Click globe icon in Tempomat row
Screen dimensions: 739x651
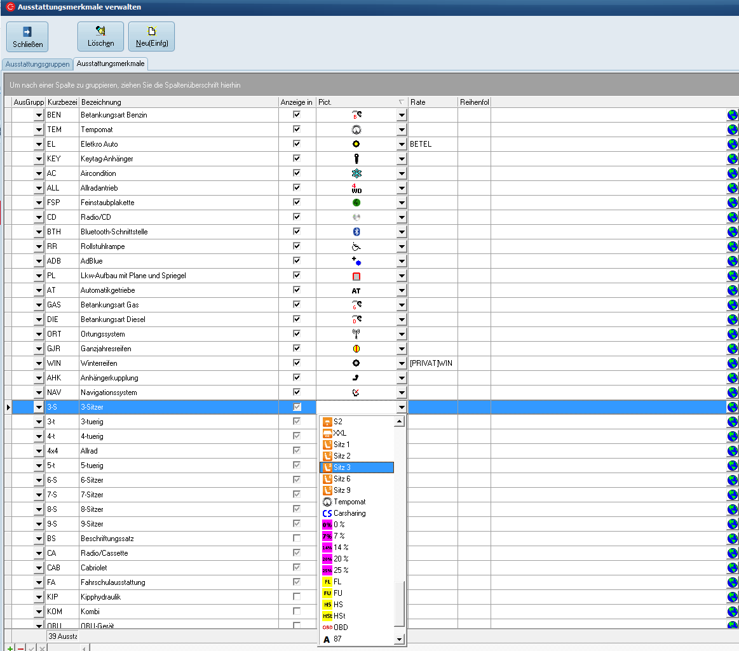coord(732,130)
